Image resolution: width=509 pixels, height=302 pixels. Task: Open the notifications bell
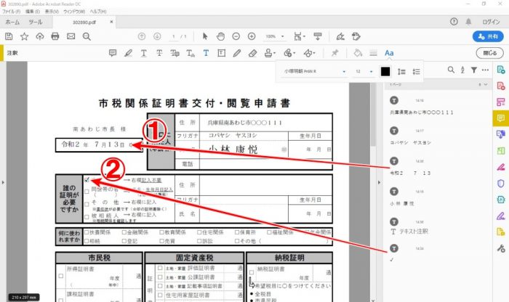click(468, 22)
